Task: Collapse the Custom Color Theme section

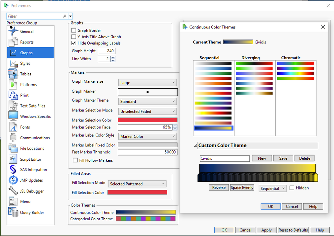Action: click(195, 146)
